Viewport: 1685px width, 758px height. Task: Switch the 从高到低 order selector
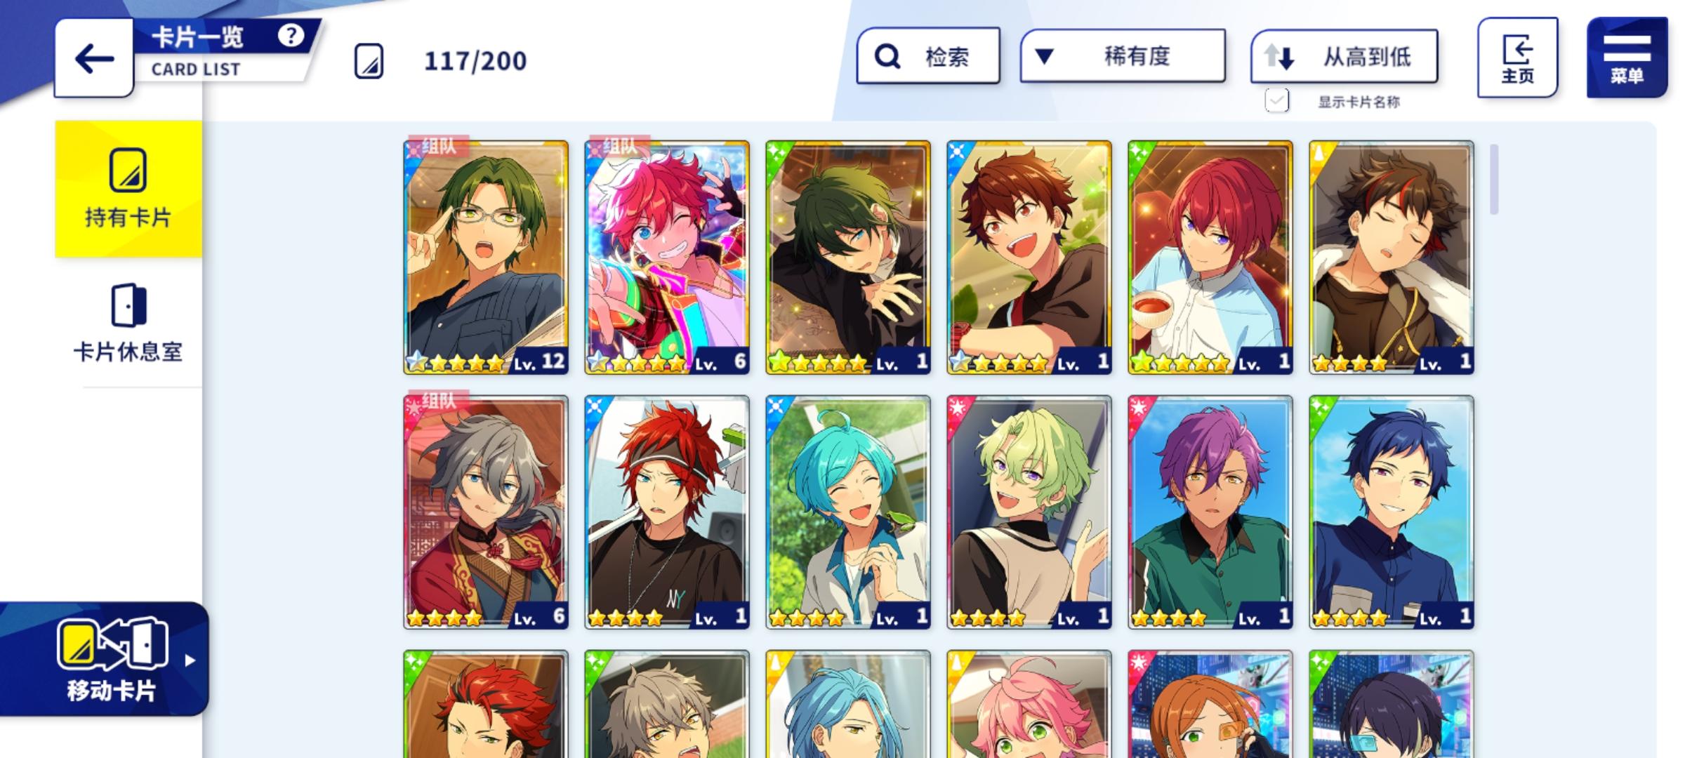tap(1344, 56)
